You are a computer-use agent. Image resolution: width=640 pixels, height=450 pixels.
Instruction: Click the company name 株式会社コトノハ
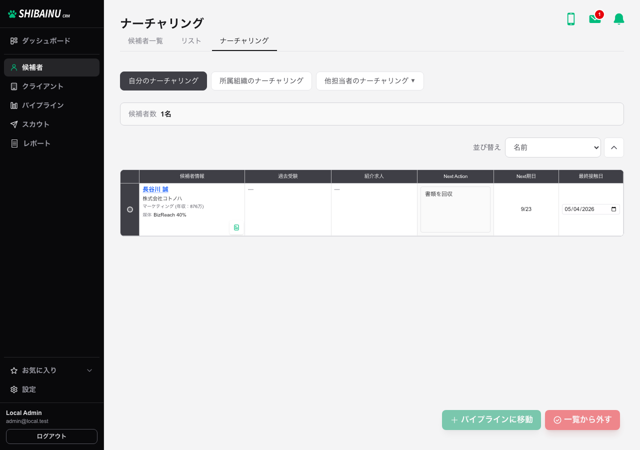pyautogui.click(x=162, y=198)
